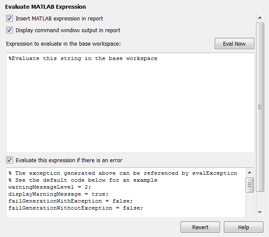
Task: Click the outer panel scroll-up arrow
Action: 260,18
